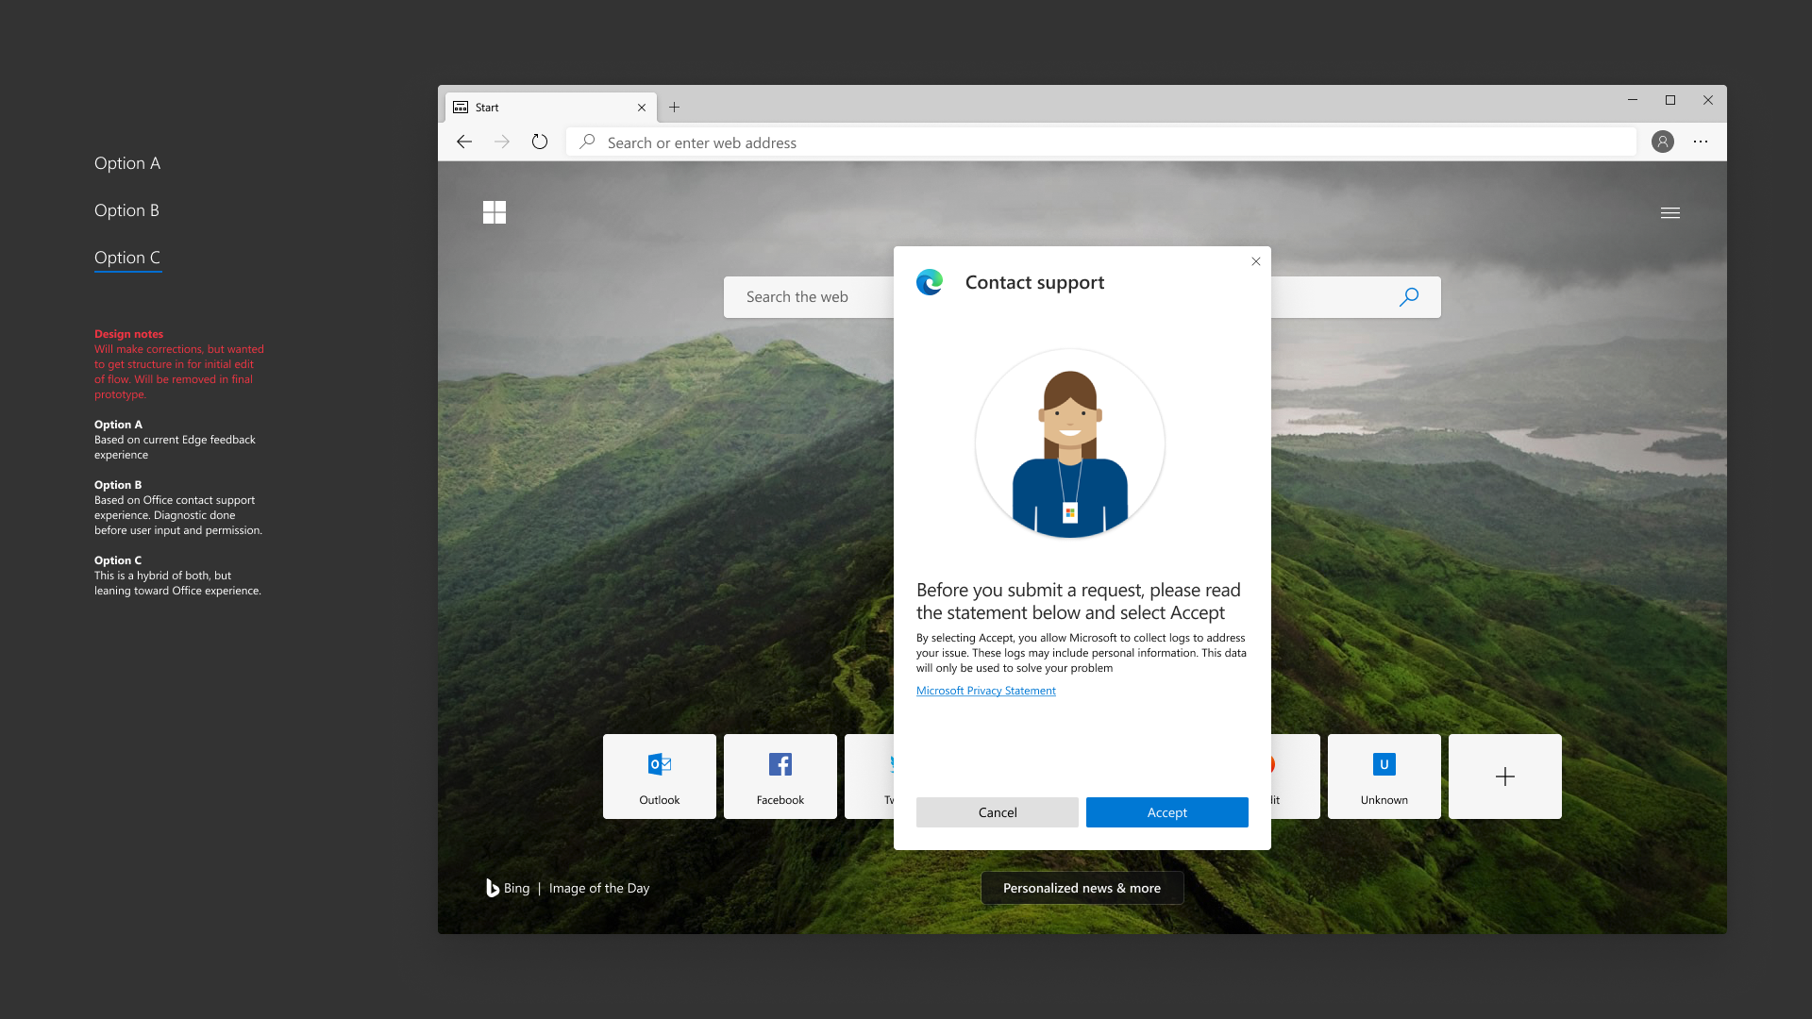Click the Contact support heading
Screen dimensions: 1812x1019
coord(1034,282)
